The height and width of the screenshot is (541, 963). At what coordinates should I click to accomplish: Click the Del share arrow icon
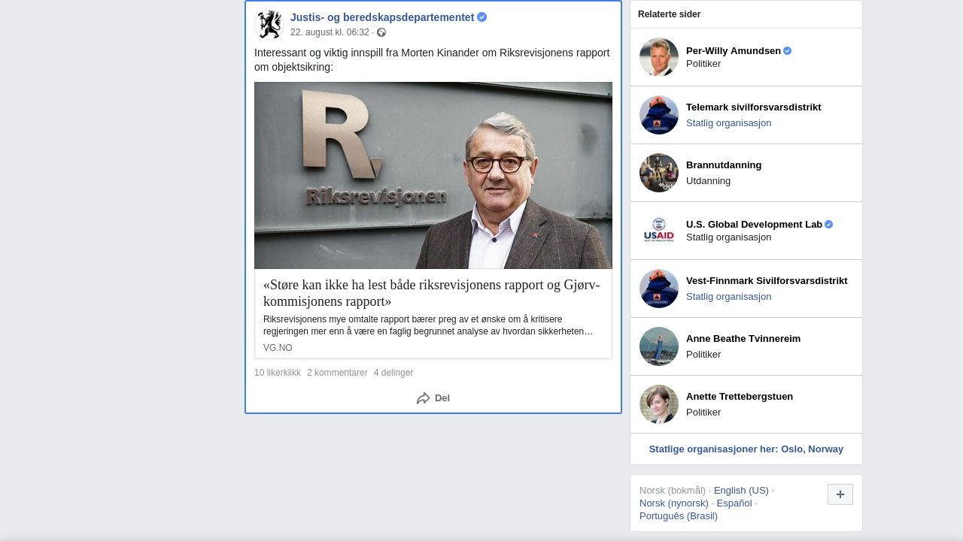click(x=424, y=398)
